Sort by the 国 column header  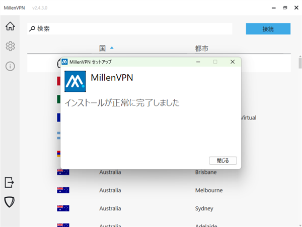point(102,48)
